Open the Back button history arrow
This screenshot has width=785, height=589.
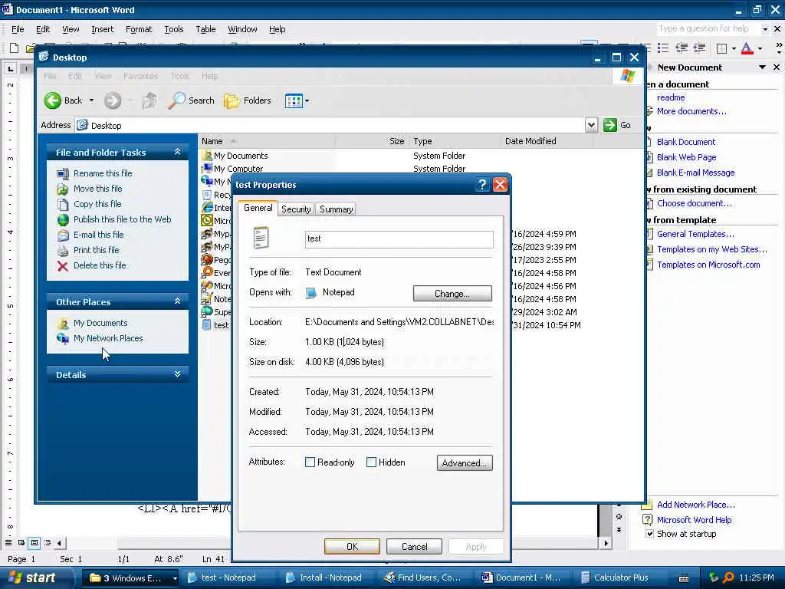coord(91,100)
